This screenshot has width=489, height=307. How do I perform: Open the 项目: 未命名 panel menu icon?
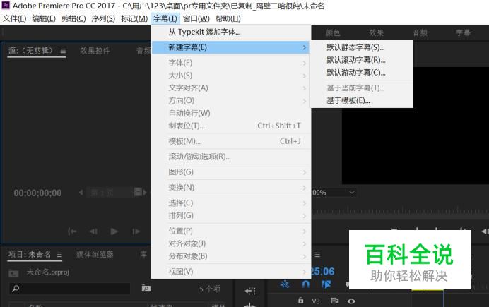(59, 255)
